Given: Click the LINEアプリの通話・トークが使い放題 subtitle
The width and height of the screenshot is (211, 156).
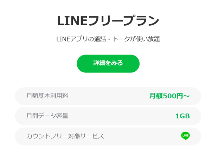Looking at the screenshot, I should (108, 39).
